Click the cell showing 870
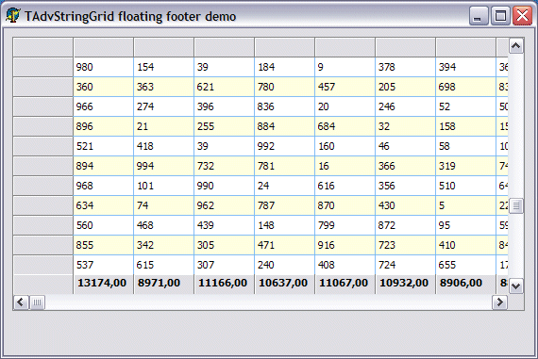 pos(345,206)
